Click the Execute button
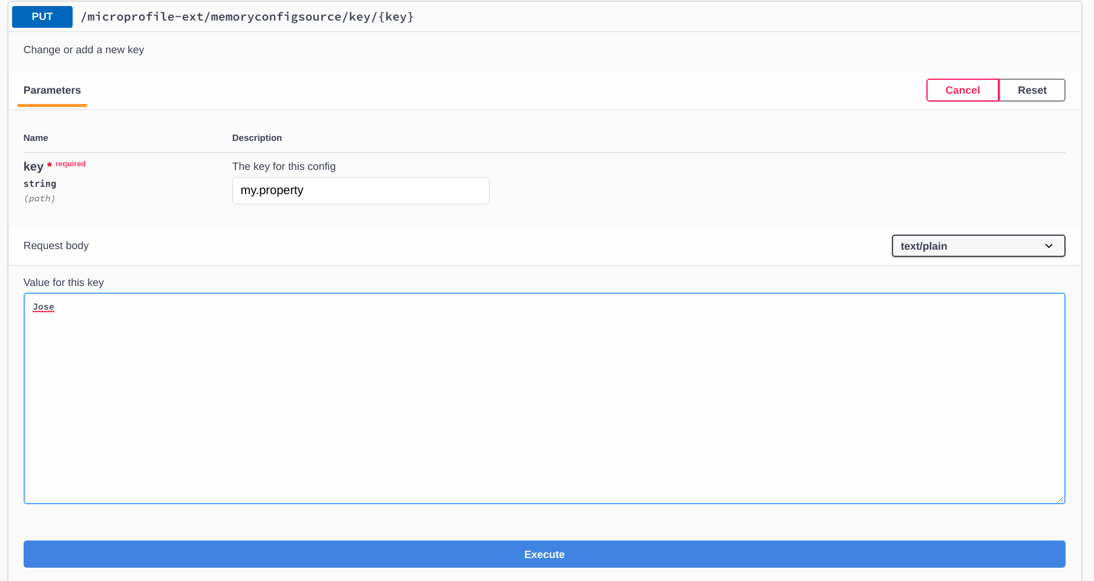Image resolution: width=1094 pixels, height=581 pixels. point(544,554)
